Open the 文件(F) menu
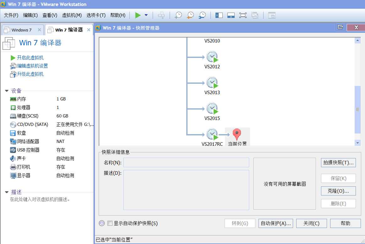Viewport: 365px width, 244px height. click(11, 15)
